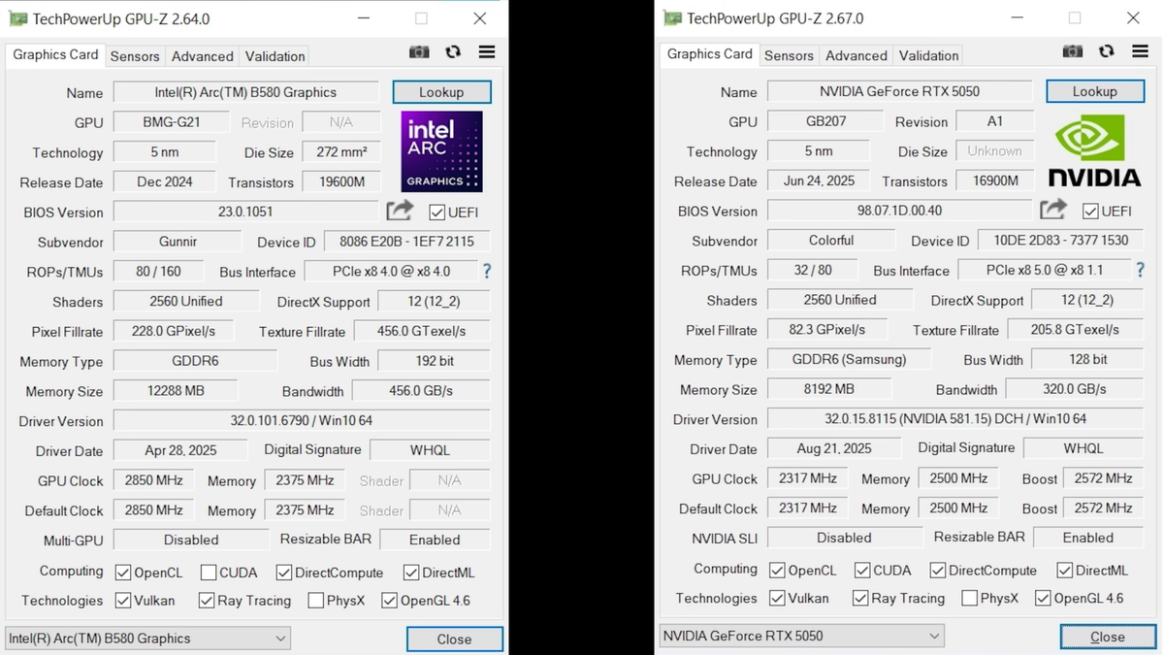Switch to Sensors tab in GPU-Z 2.64.0
Image resolution: width=1164 pixels, height=655 pixels.
coord(135,56)
